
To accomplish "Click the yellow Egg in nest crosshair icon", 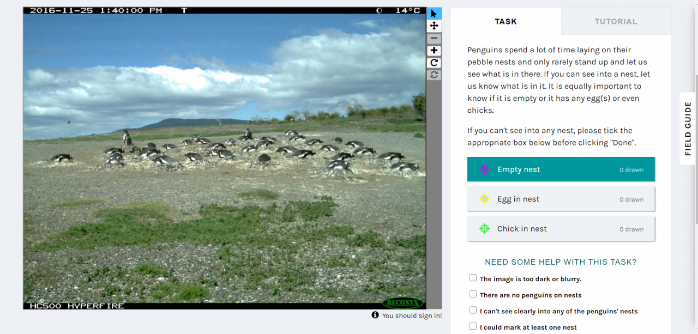I will click(x=485, y=199).
